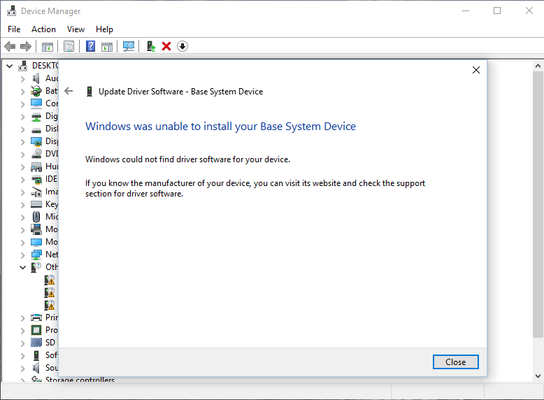Expand the Disk drives category chevron

pyautogui.click(x=23, y=129)
